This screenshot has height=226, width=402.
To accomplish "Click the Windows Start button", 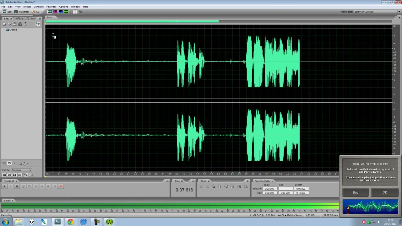I will pos(6,222).
